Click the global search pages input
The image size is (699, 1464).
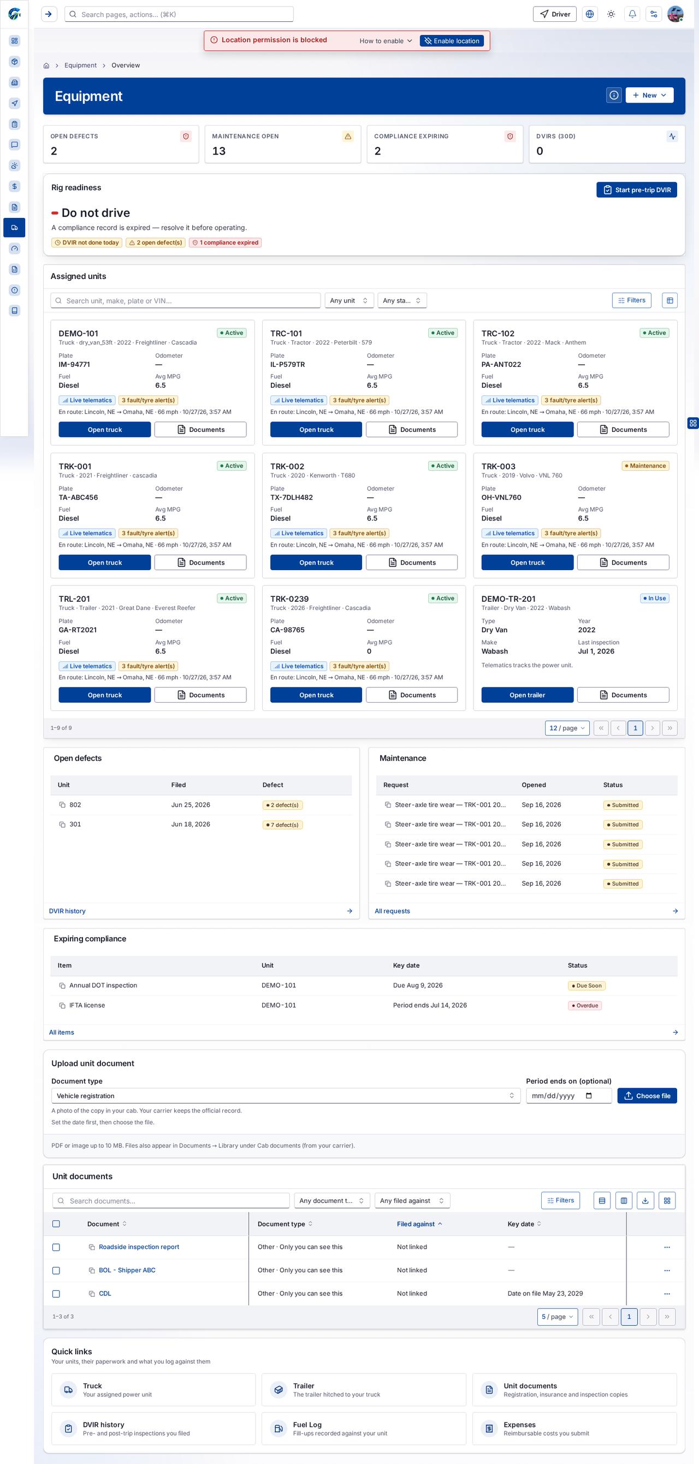[x=179, y=14]
